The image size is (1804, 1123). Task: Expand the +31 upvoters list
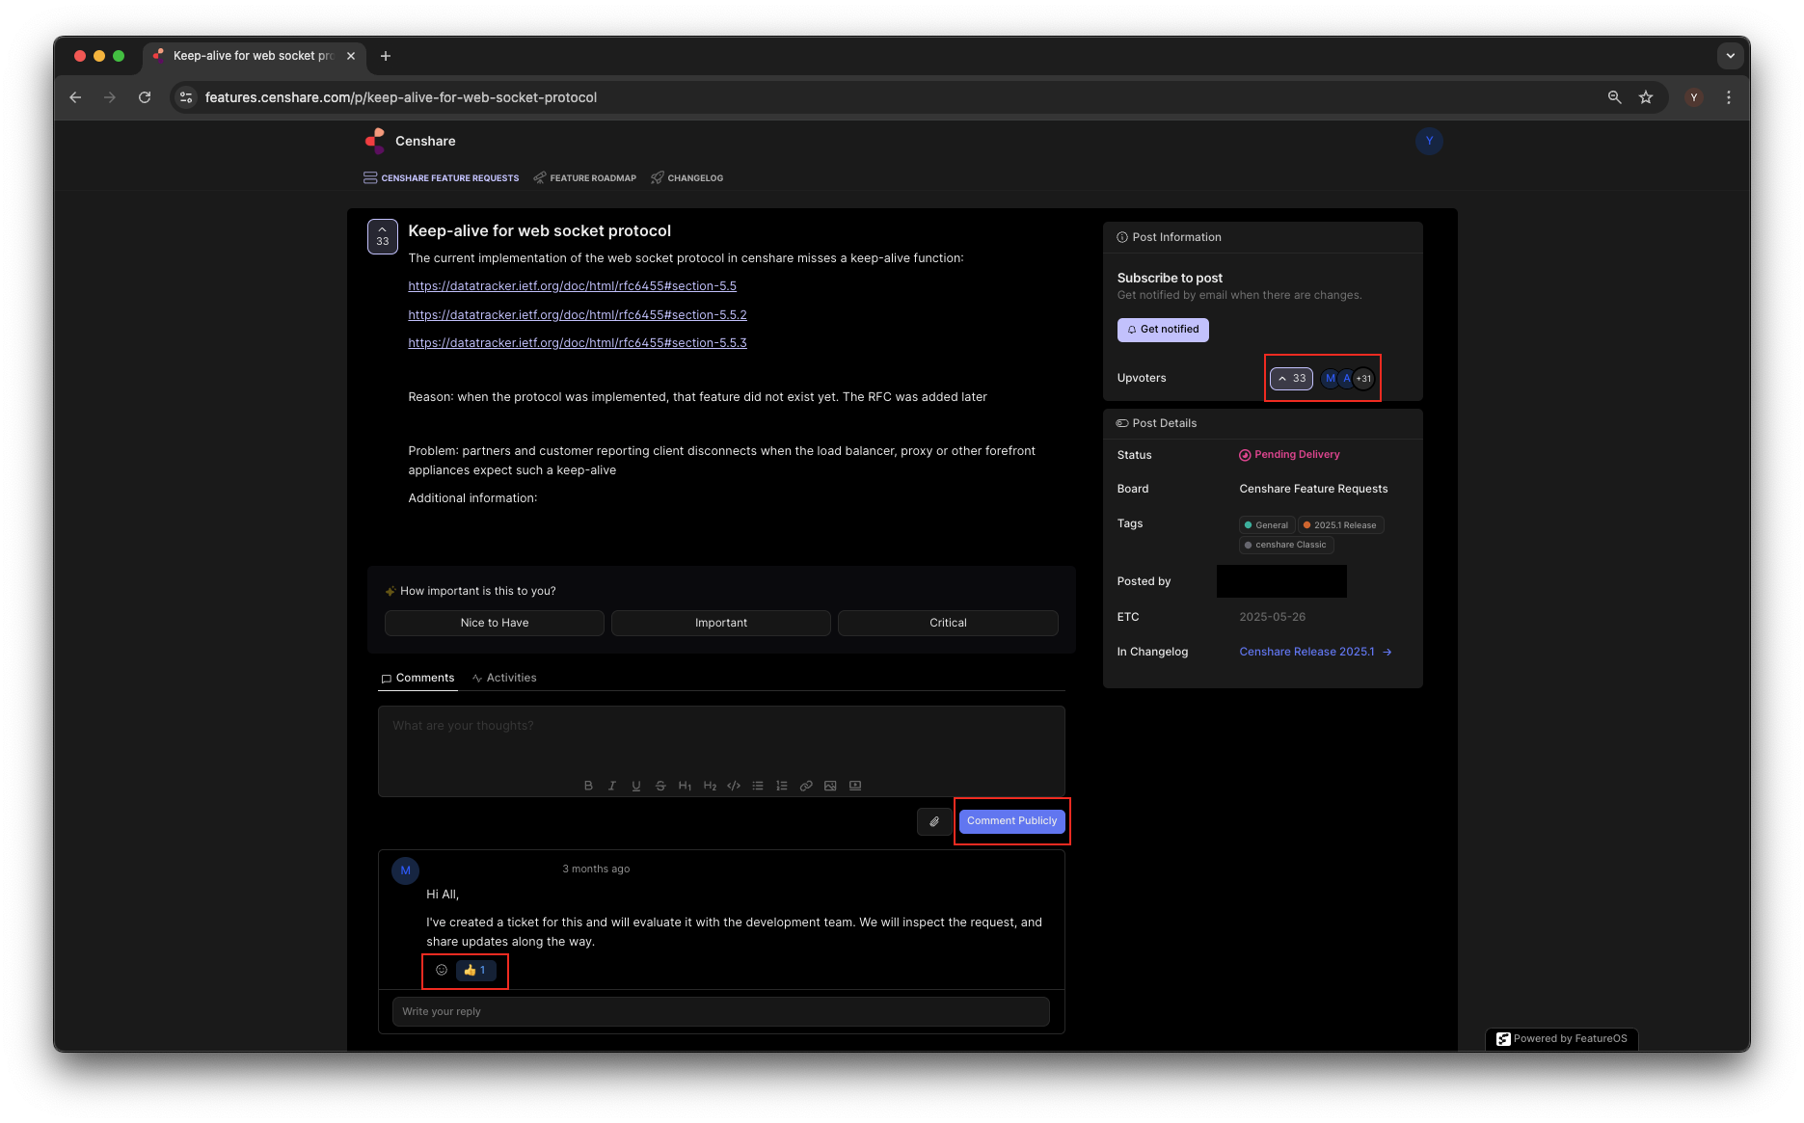[1363, 378]
